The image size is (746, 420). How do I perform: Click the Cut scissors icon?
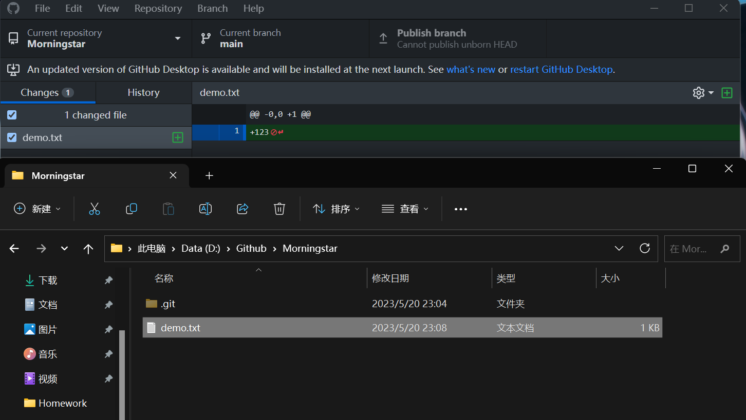point(95,209)
